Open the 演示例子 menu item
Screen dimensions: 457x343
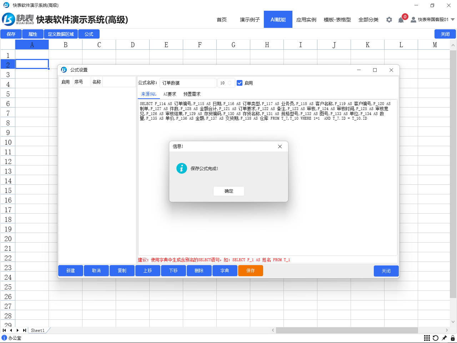tap(250, 20)
